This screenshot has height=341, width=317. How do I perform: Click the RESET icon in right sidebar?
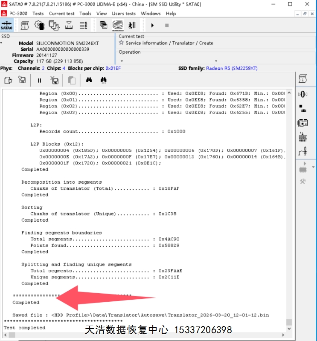[x=302, y=137]
